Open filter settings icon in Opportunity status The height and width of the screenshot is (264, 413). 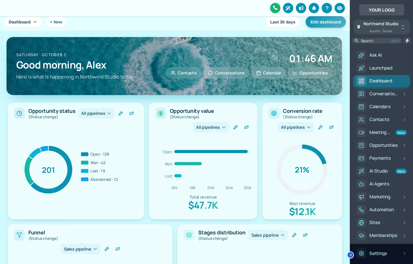point(132,113)
